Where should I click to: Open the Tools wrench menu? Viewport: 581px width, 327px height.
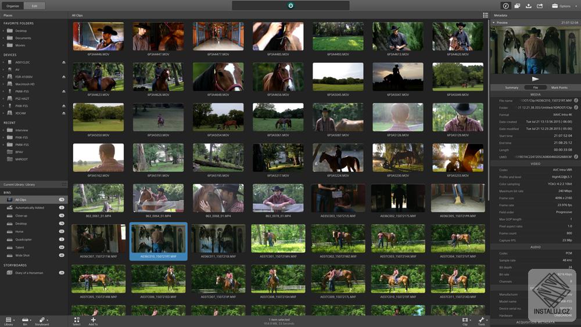482,321
